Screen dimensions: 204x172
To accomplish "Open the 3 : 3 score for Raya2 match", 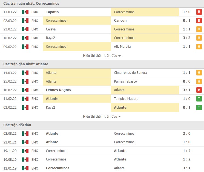I will (x=186, y=38).
